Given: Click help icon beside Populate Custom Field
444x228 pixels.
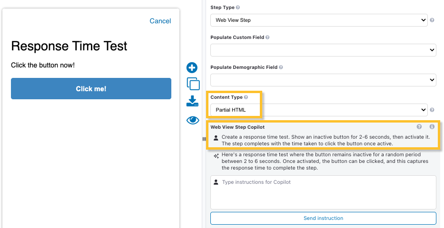Looking at the screenshot, I should 267,37.
